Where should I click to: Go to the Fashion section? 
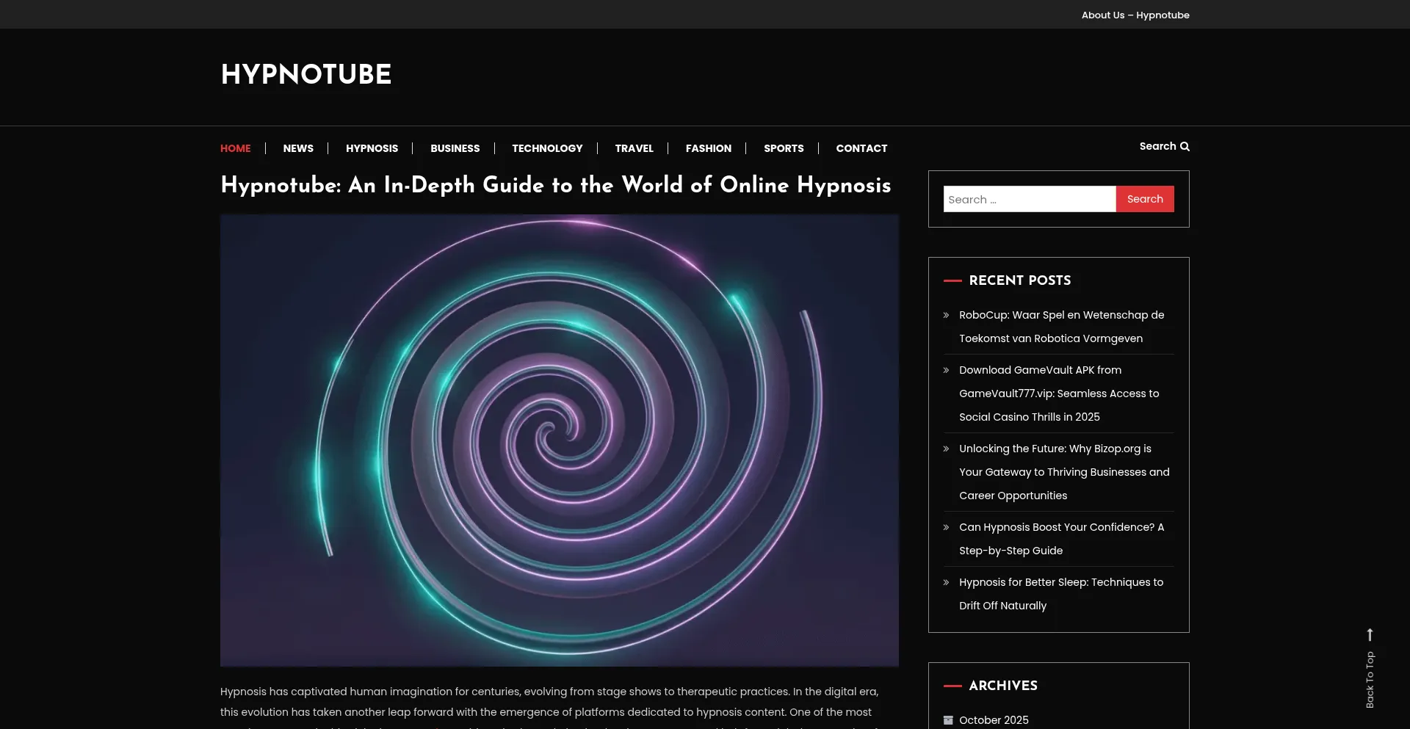708,148
